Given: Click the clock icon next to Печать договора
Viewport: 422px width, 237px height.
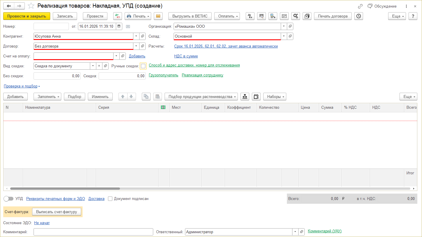Looking at the screenshot, I should [358, 16].
